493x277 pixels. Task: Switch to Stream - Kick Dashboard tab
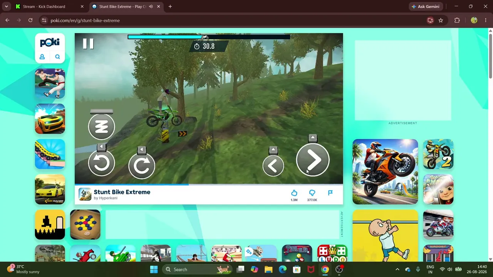(x=49, y=7)
